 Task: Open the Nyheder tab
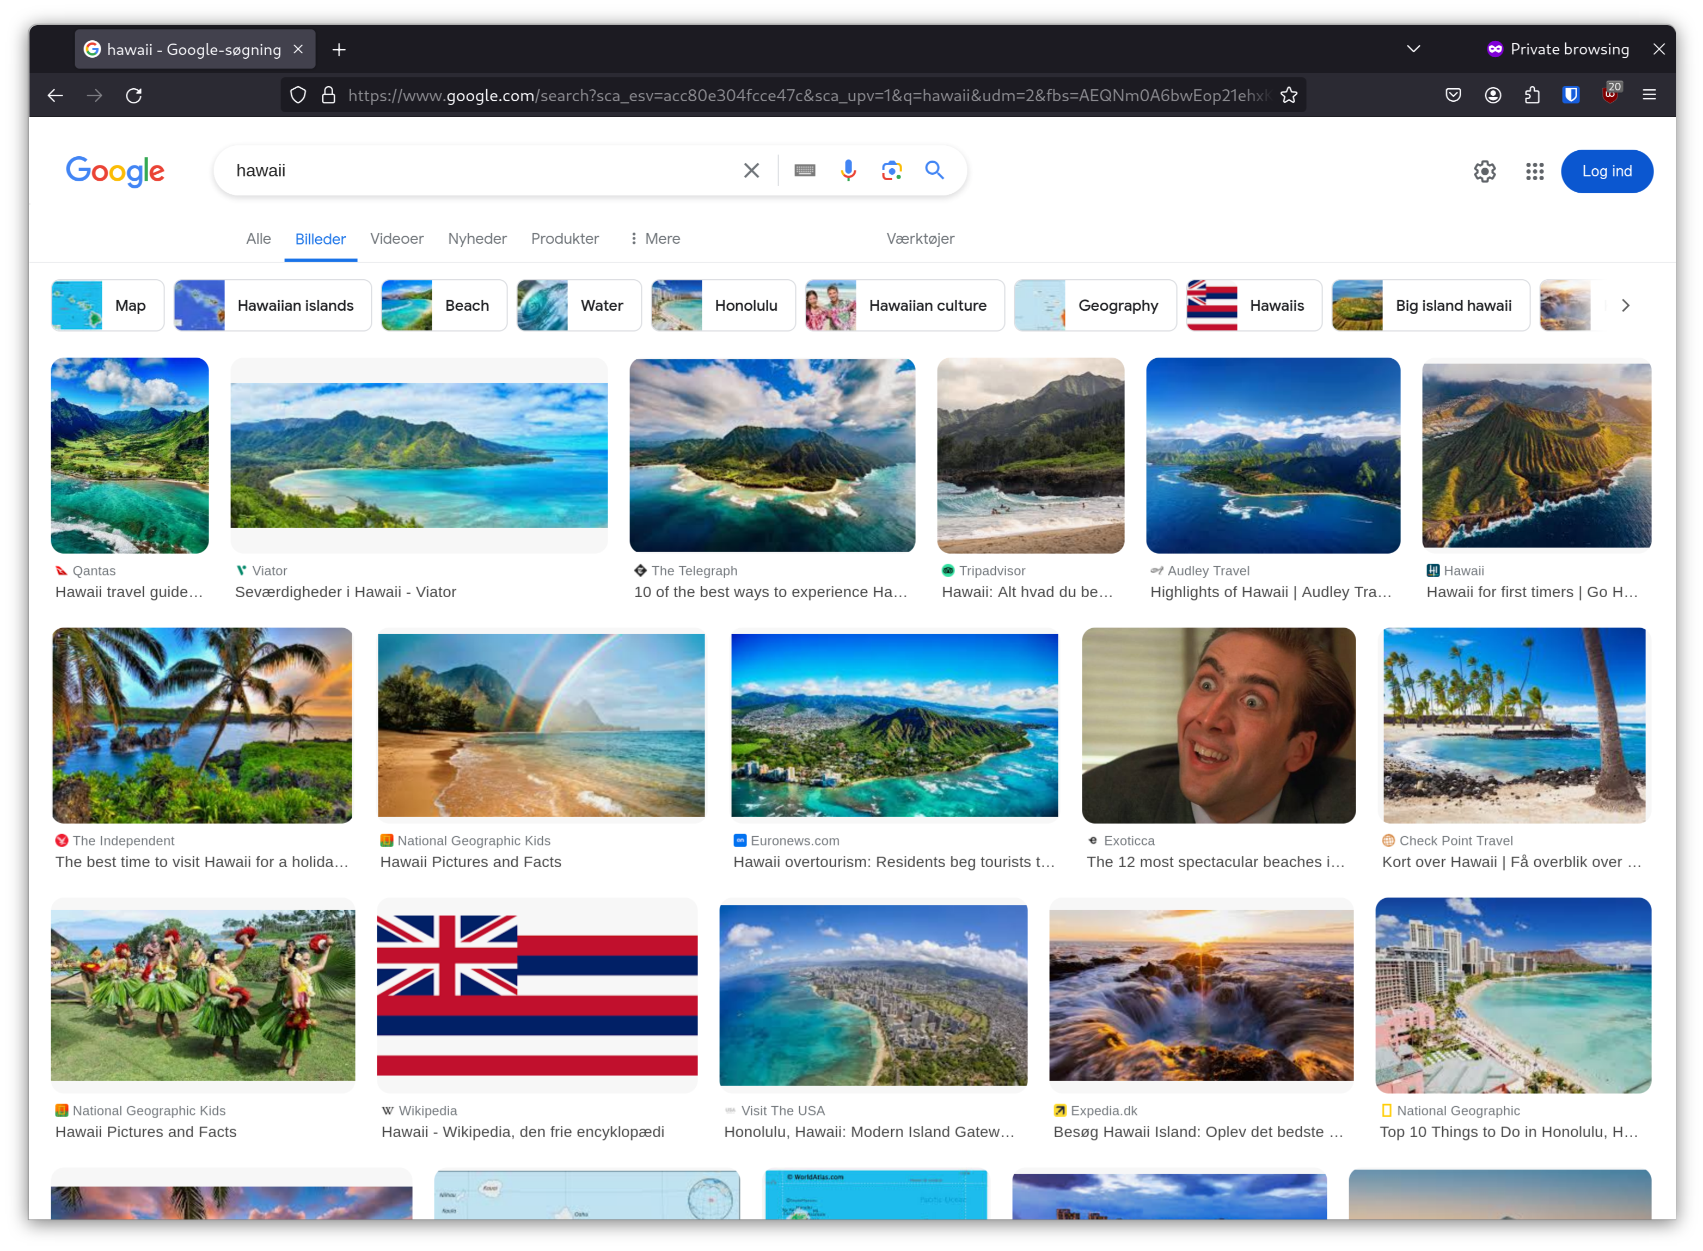[477, 238]
